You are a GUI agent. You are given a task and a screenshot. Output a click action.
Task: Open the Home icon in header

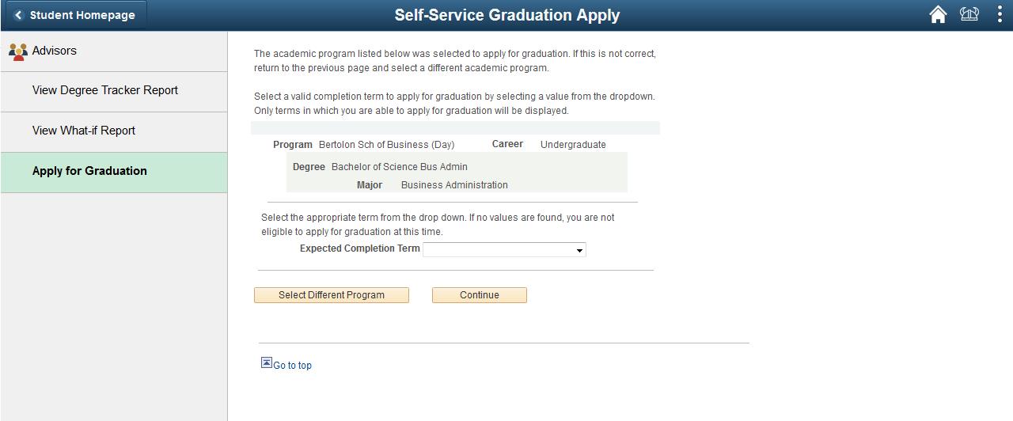pyautogui.click(x=938, y=15)
